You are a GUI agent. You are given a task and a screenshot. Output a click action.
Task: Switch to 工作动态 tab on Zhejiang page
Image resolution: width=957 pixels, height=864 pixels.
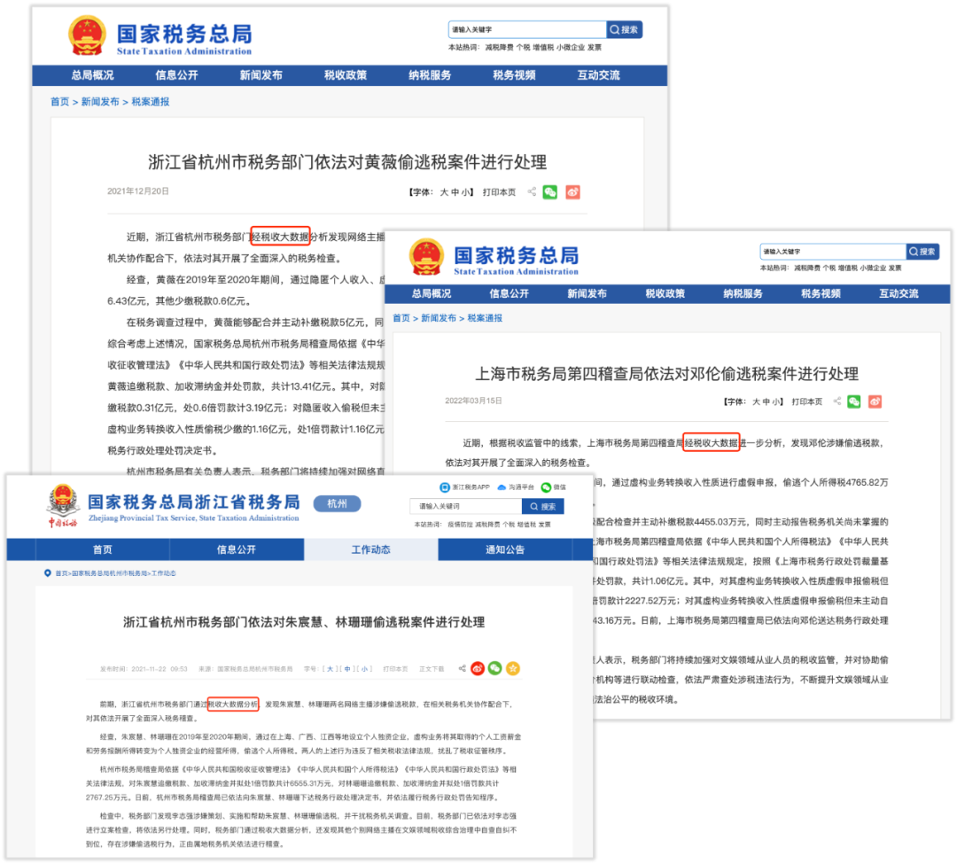pyautogui.click(x=370, y=549)
